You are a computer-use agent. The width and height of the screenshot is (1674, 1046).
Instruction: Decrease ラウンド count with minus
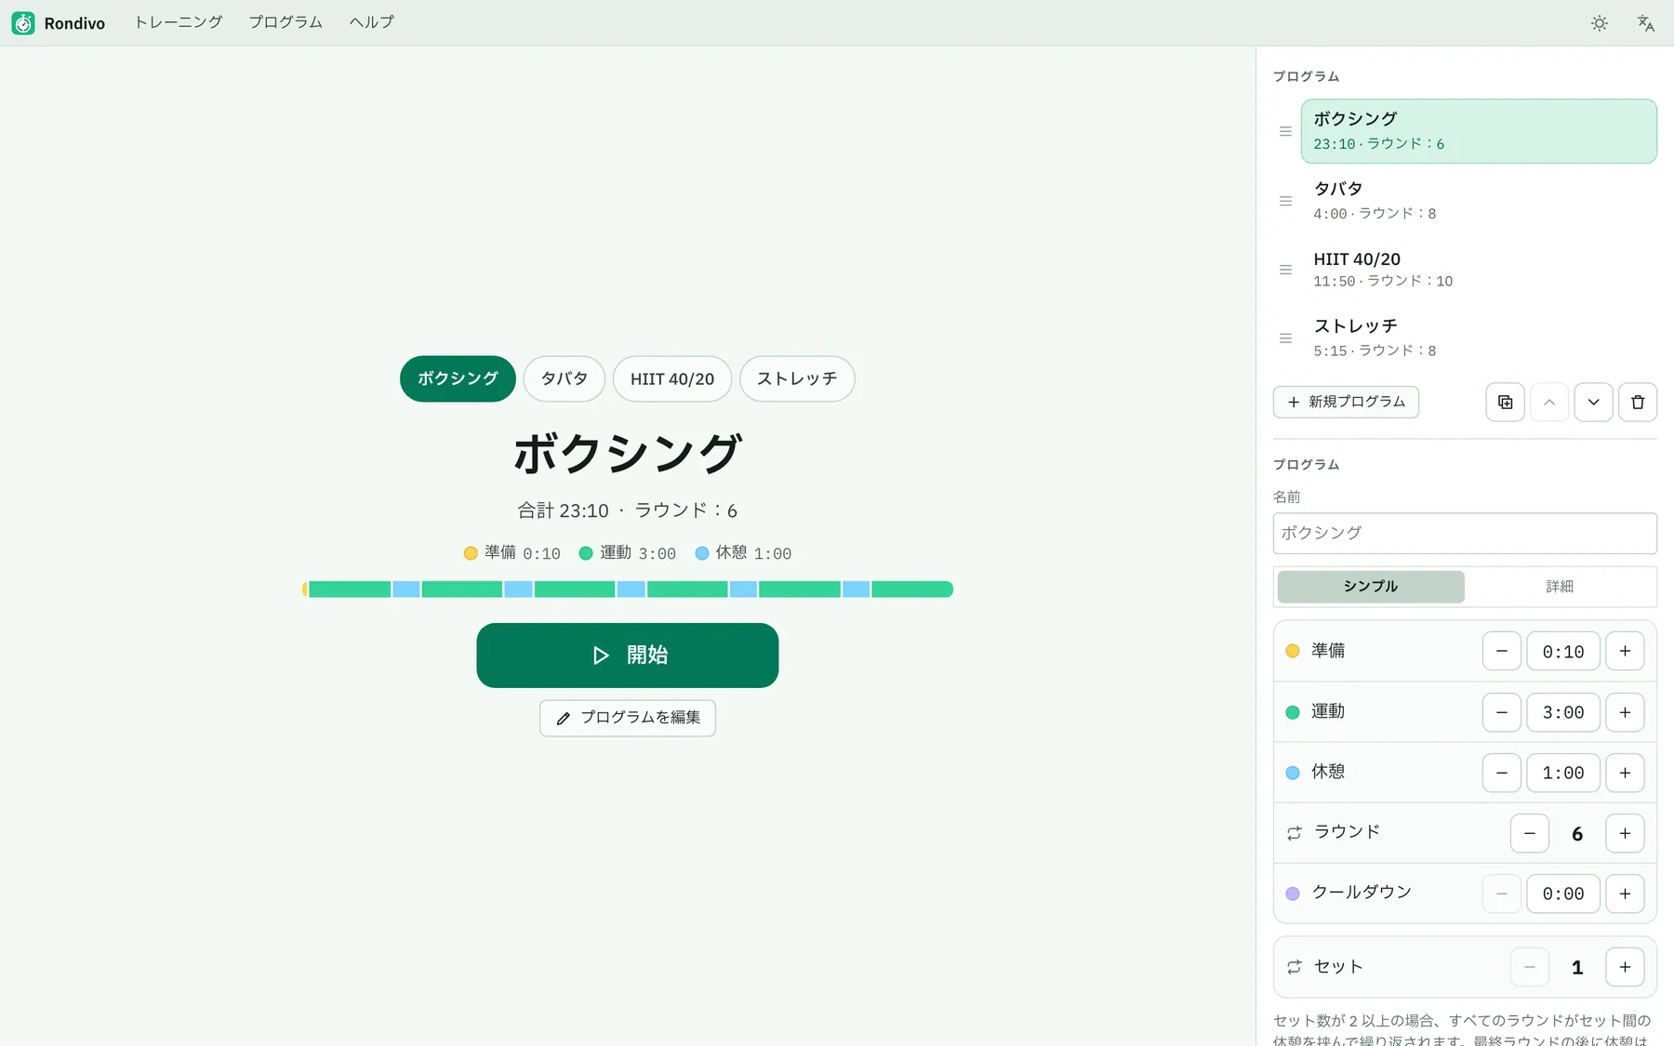[1529, 833]
